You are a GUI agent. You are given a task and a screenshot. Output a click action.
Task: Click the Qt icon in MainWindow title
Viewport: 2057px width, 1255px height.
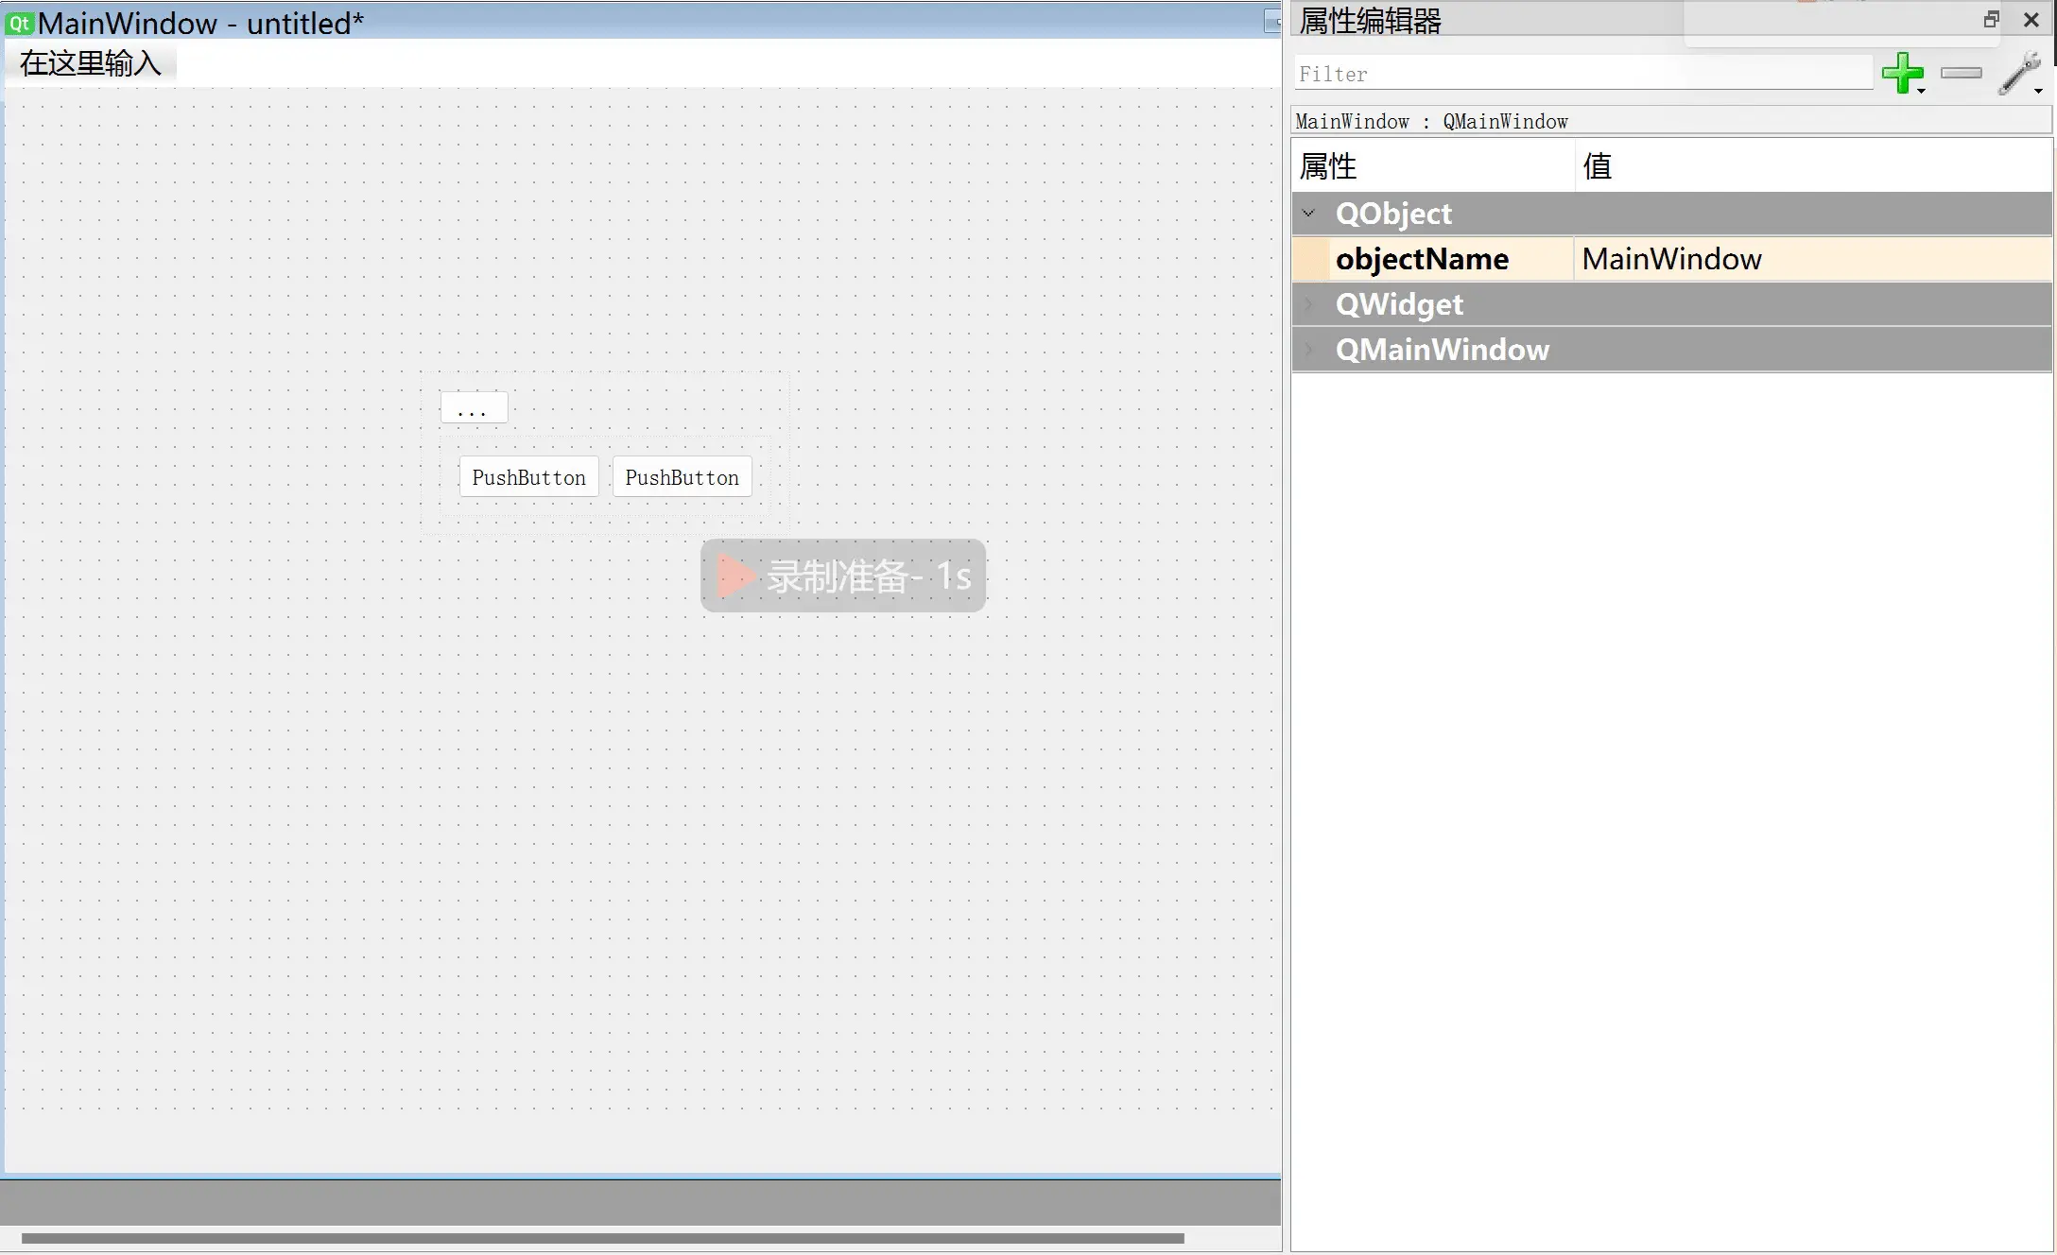tap(20, 24)
